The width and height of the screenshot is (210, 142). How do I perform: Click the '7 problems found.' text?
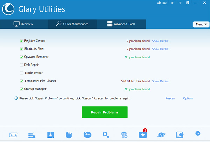click(x=139, y=49)
